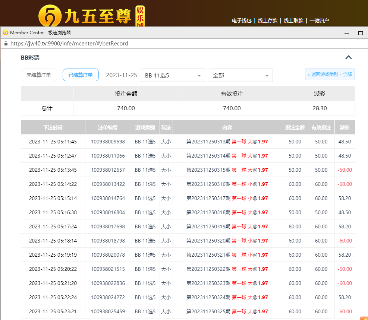The image size is (368, 320).
Task: Select bet number 100938024272
Action: click(x=108, y=297)
